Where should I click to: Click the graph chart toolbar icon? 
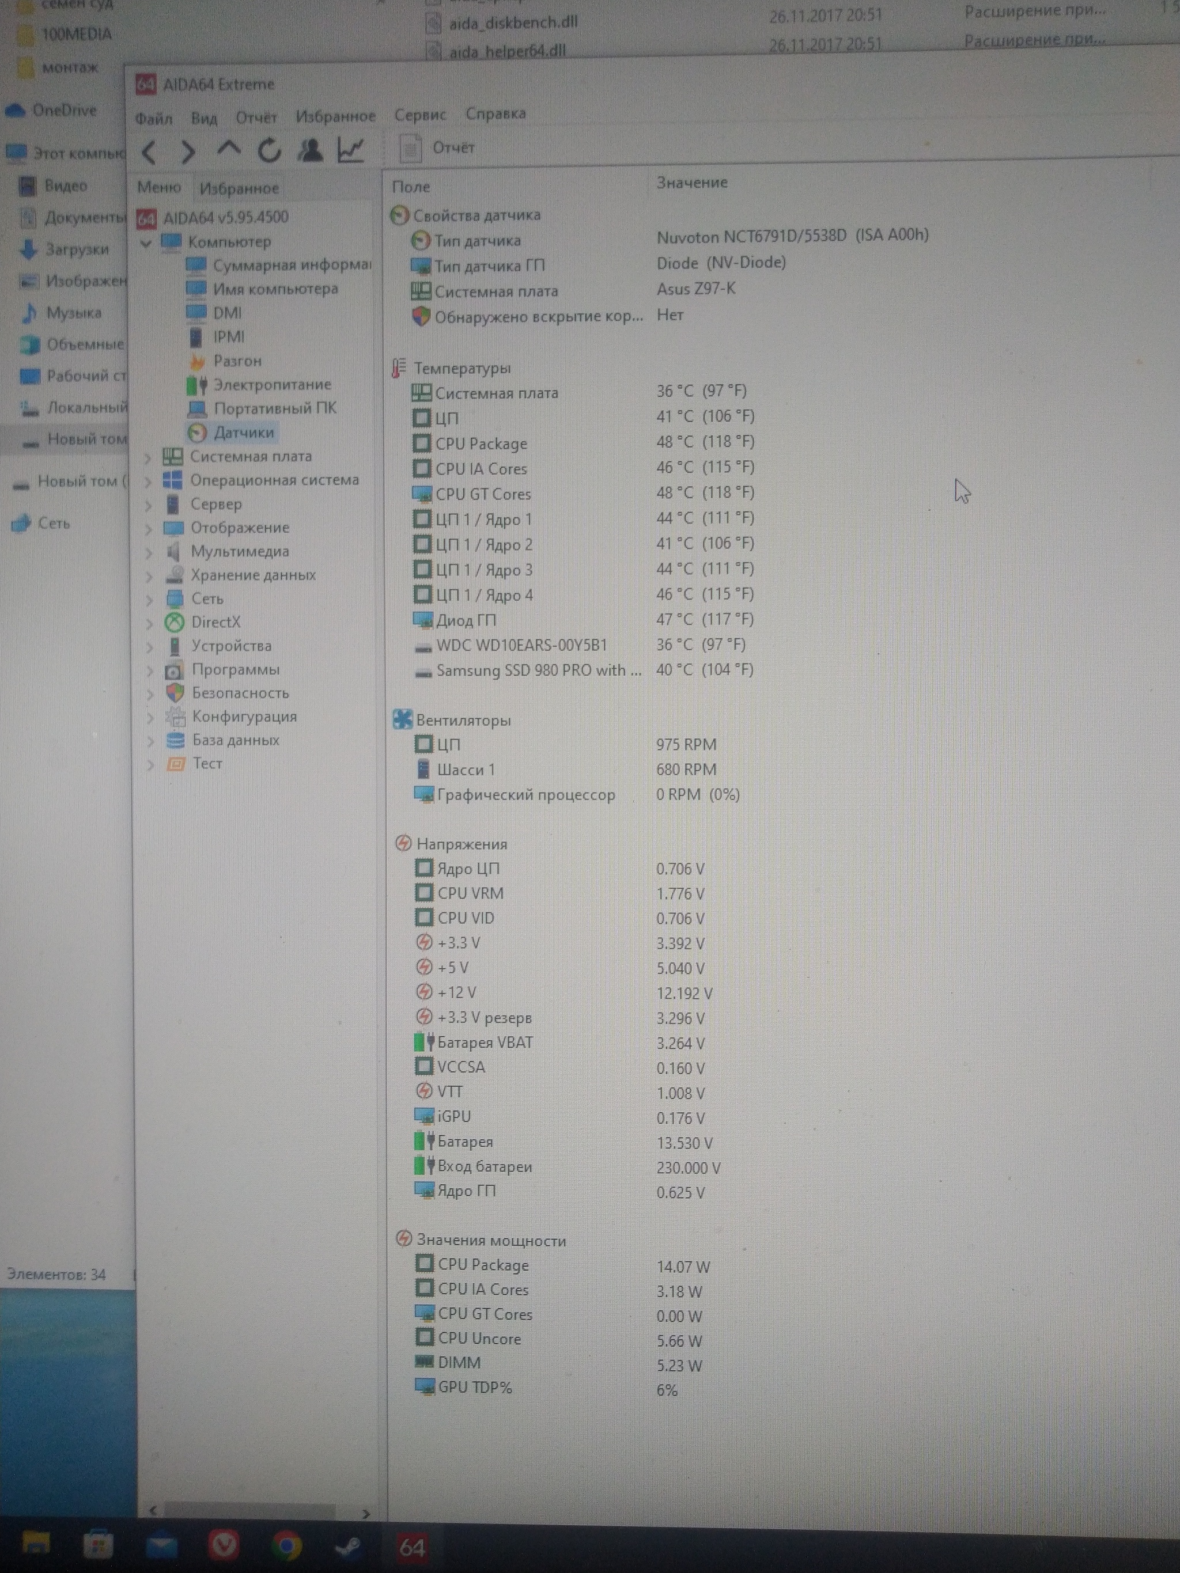[x=351, y=150]
